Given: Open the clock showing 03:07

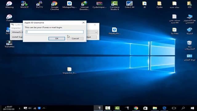Looking at the screenshot, I should click(x=9, y=108).
